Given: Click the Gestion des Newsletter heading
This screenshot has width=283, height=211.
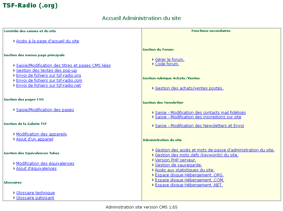Looking at the screenshot, I should 163,103.
